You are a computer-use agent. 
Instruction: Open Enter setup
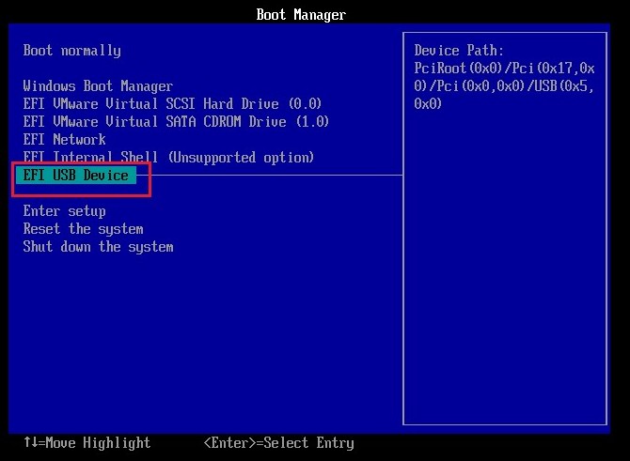point(64,211)
